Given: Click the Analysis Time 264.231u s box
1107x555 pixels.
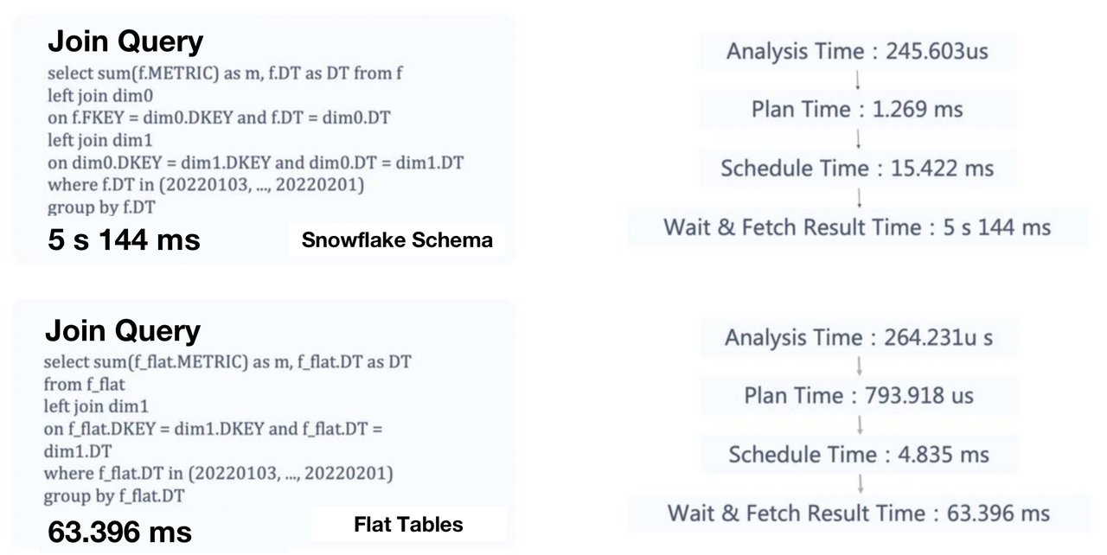Looking at the screenshot, I should click(859, 338).
